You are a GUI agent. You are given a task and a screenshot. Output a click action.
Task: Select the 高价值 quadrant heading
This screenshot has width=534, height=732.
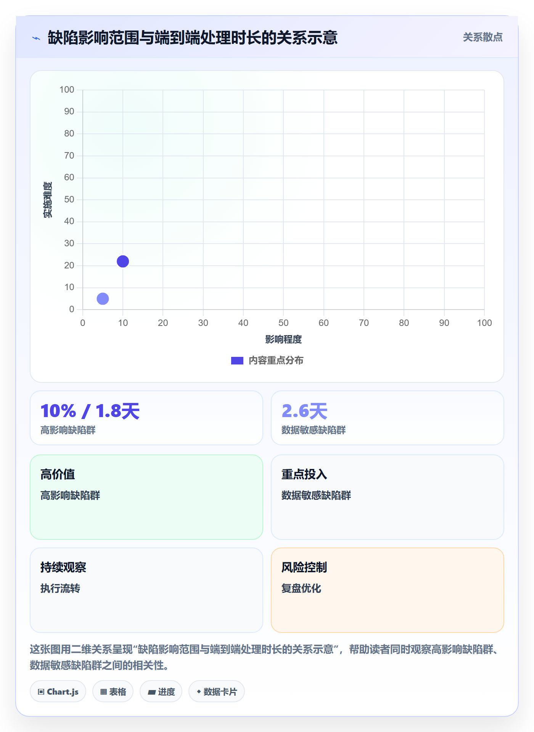point(58,474)
